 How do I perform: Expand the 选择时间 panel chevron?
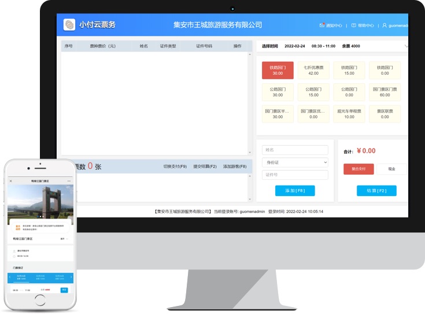[x=406, y=46]
